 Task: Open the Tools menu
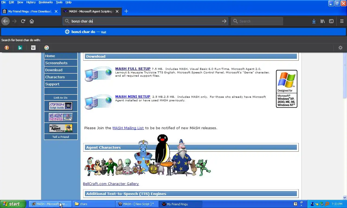click(x=59, y=2)
